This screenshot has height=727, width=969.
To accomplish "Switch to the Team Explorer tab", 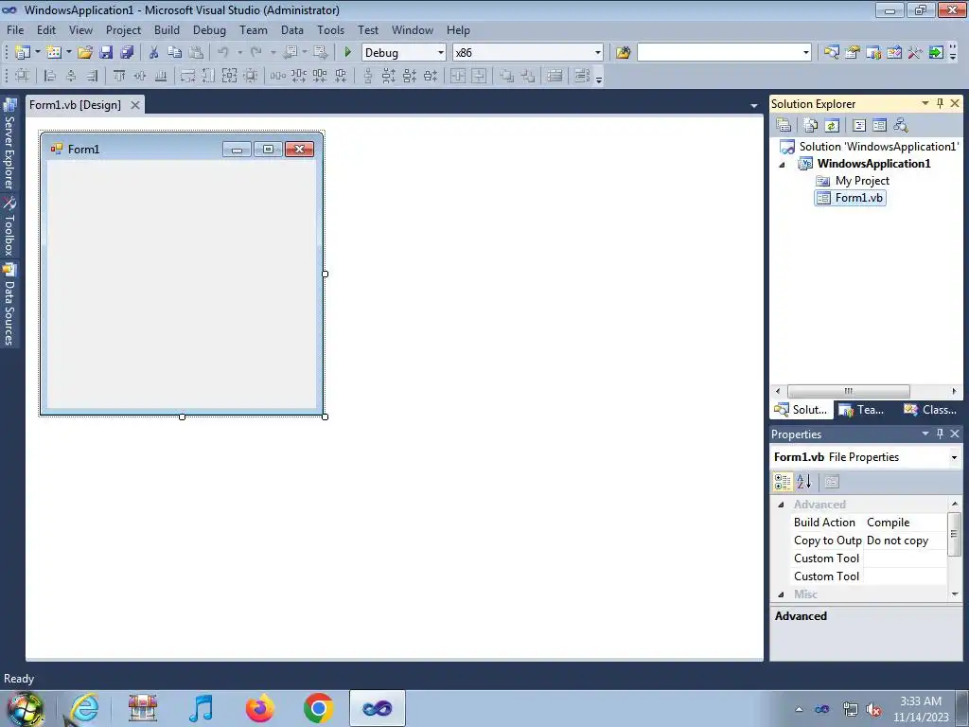I will click(861, 409).
